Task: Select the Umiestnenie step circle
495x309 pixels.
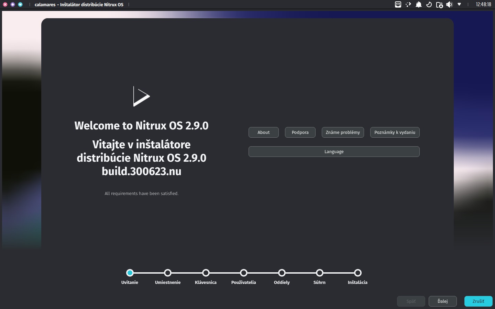Action: tap(168, 273)
